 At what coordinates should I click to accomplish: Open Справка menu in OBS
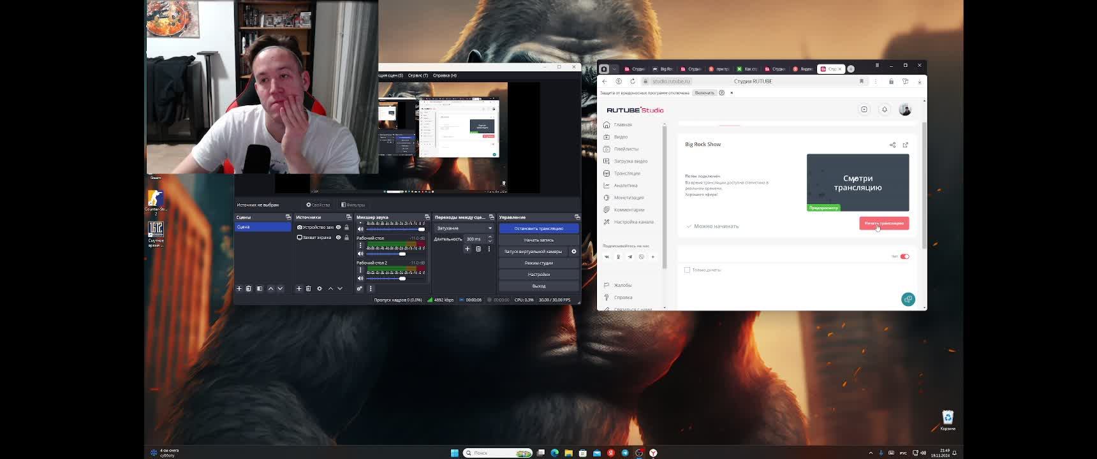(x=445, y=75)
